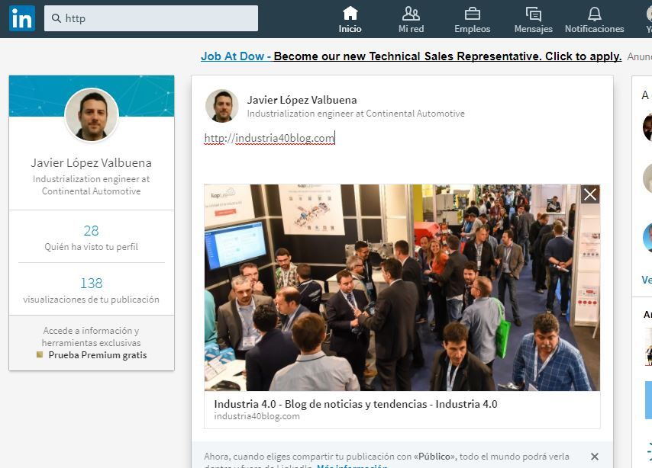Click the gold Premium square icon
The height and width of the screenshot is (468, 652).
click(40, 354)
